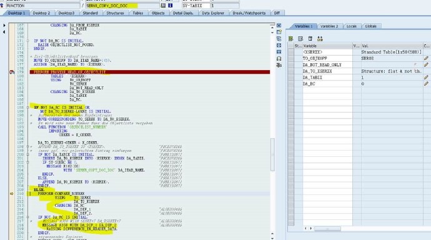The width and height of the screenshot is (431, 240).
Task: Click the variables list horizontal scrollbar thumb
Action: coord(327,229)
